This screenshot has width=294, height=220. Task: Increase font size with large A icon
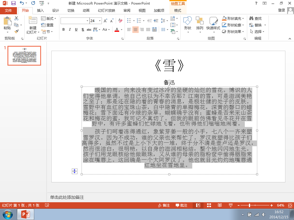[x=106, y=21]
